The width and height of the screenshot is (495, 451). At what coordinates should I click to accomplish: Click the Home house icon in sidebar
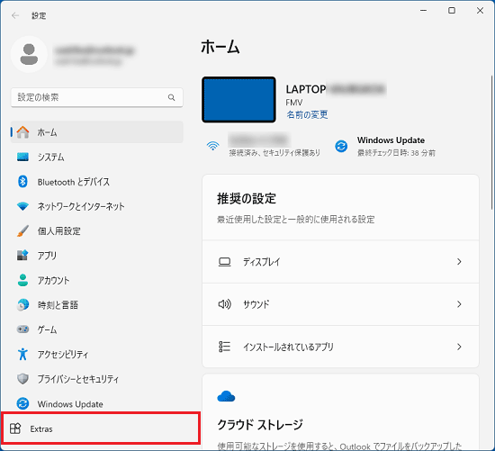[x=22, y=132]
